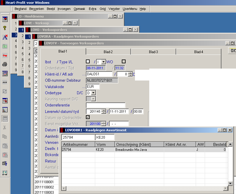Open the Extra menu
Viewport: 236px width, 194px height.
92,9
